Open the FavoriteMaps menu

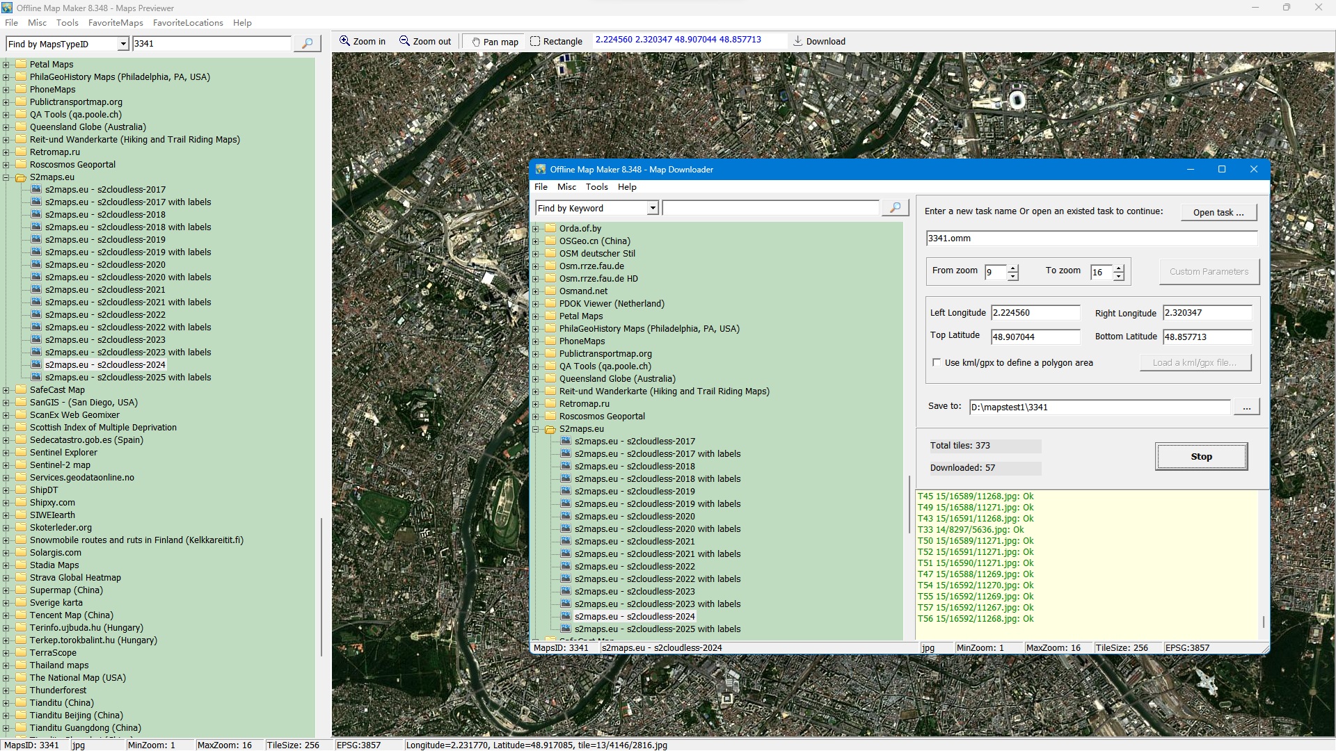point(116,23)
